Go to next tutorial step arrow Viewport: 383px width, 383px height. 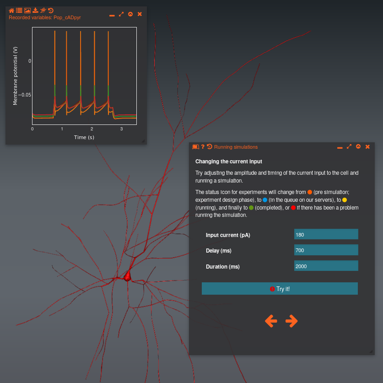(x=291, y=321)
